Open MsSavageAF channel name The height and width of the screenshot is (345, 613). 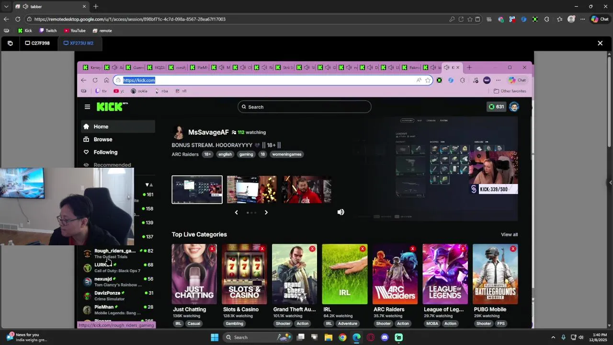208,132
